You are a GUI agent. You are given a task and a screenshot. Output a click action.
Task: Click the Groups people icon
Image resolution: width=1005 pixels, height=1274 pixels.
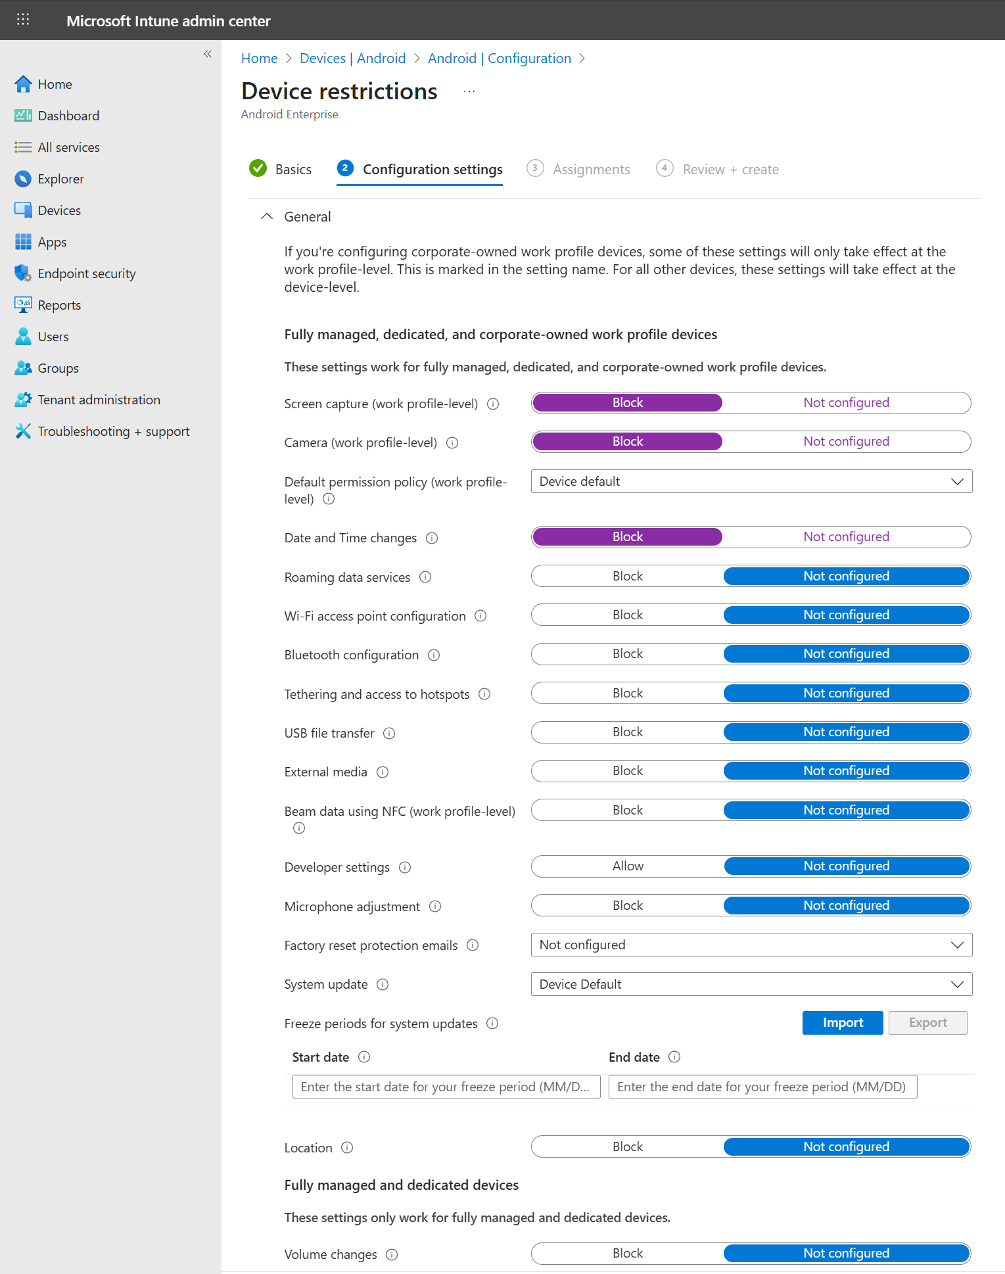coord(23,368)
